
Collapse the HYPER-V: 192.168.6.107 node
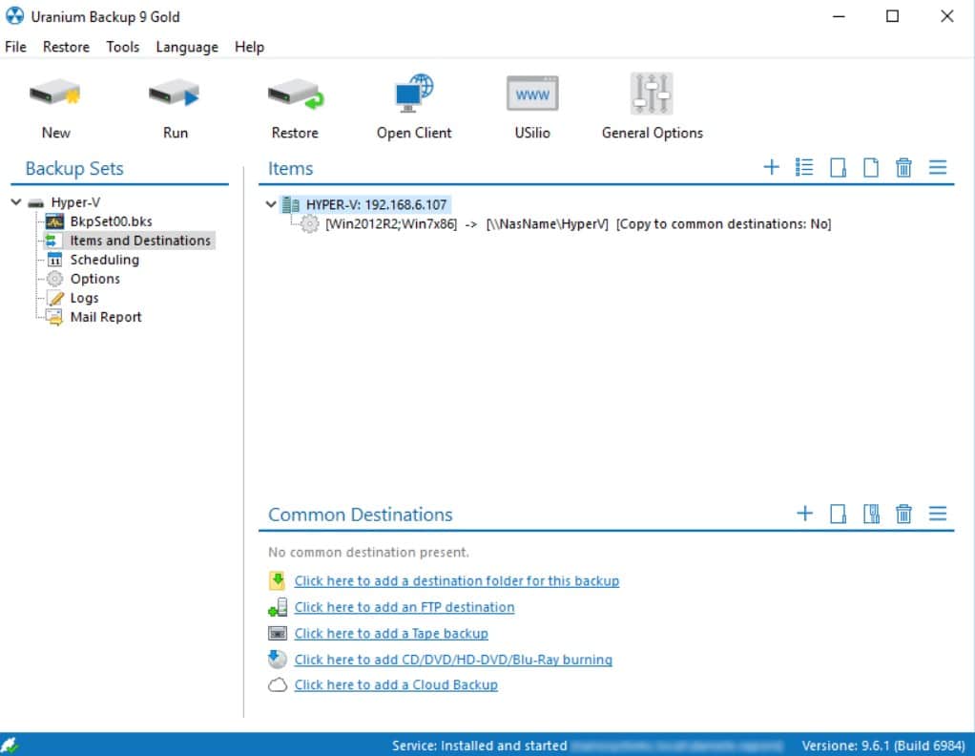(271, 204)
